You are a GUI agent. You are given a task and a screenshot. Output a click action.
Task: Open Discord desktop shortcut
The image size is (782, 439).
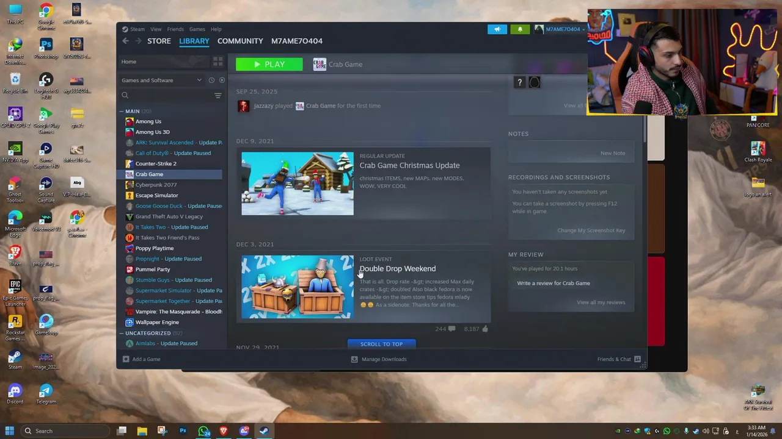(x=15, y=394)
